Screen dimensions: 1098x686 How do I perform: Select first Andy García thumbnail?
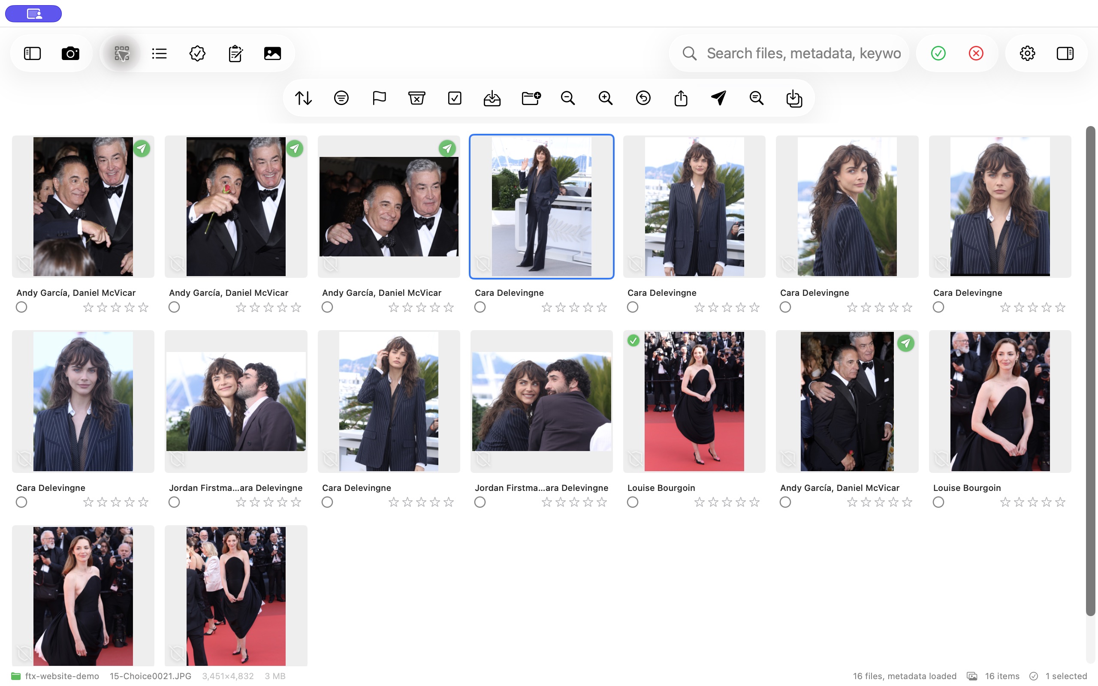point(83,206)
